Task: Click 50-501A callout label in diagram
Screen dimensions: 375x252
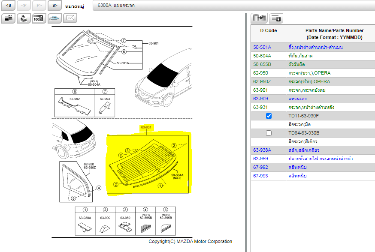Action: tap(123, 63)
